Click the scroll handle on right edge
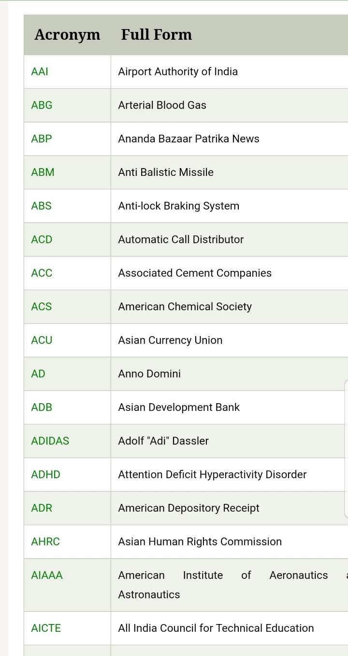 coord(346,449)
